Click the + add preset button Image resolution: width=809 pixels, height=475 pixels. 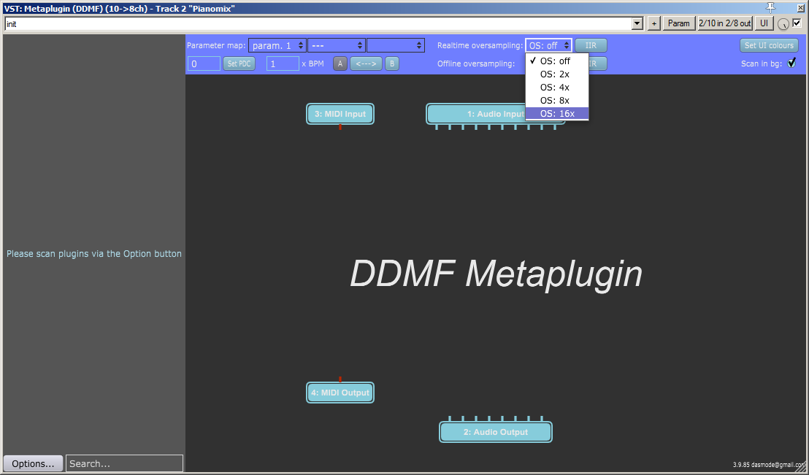(653, 23)
